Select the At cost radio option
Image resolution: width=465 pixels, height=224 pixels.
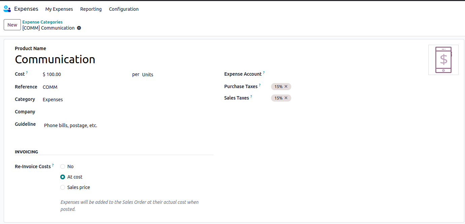[63, 177]
